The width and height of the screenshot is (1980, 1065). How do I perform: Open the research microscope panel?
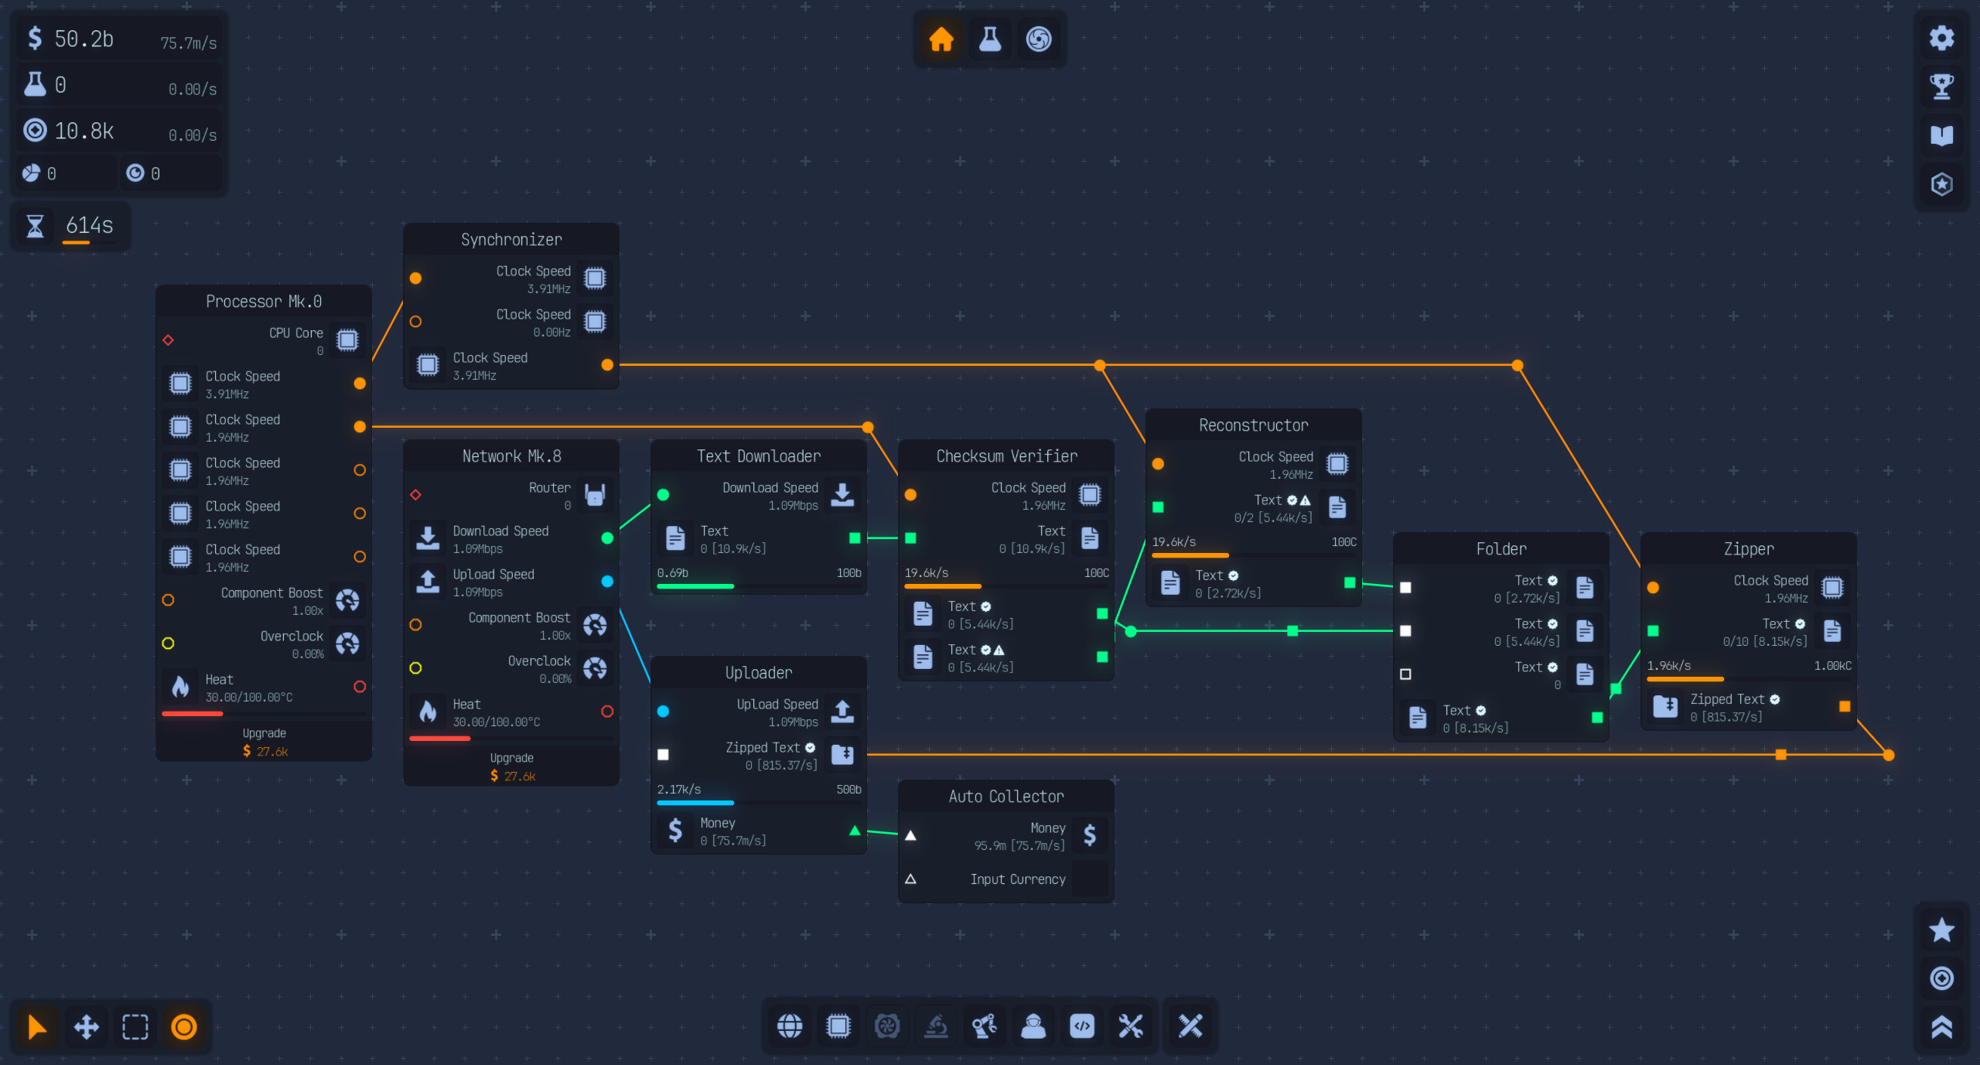coord(937,1026)
